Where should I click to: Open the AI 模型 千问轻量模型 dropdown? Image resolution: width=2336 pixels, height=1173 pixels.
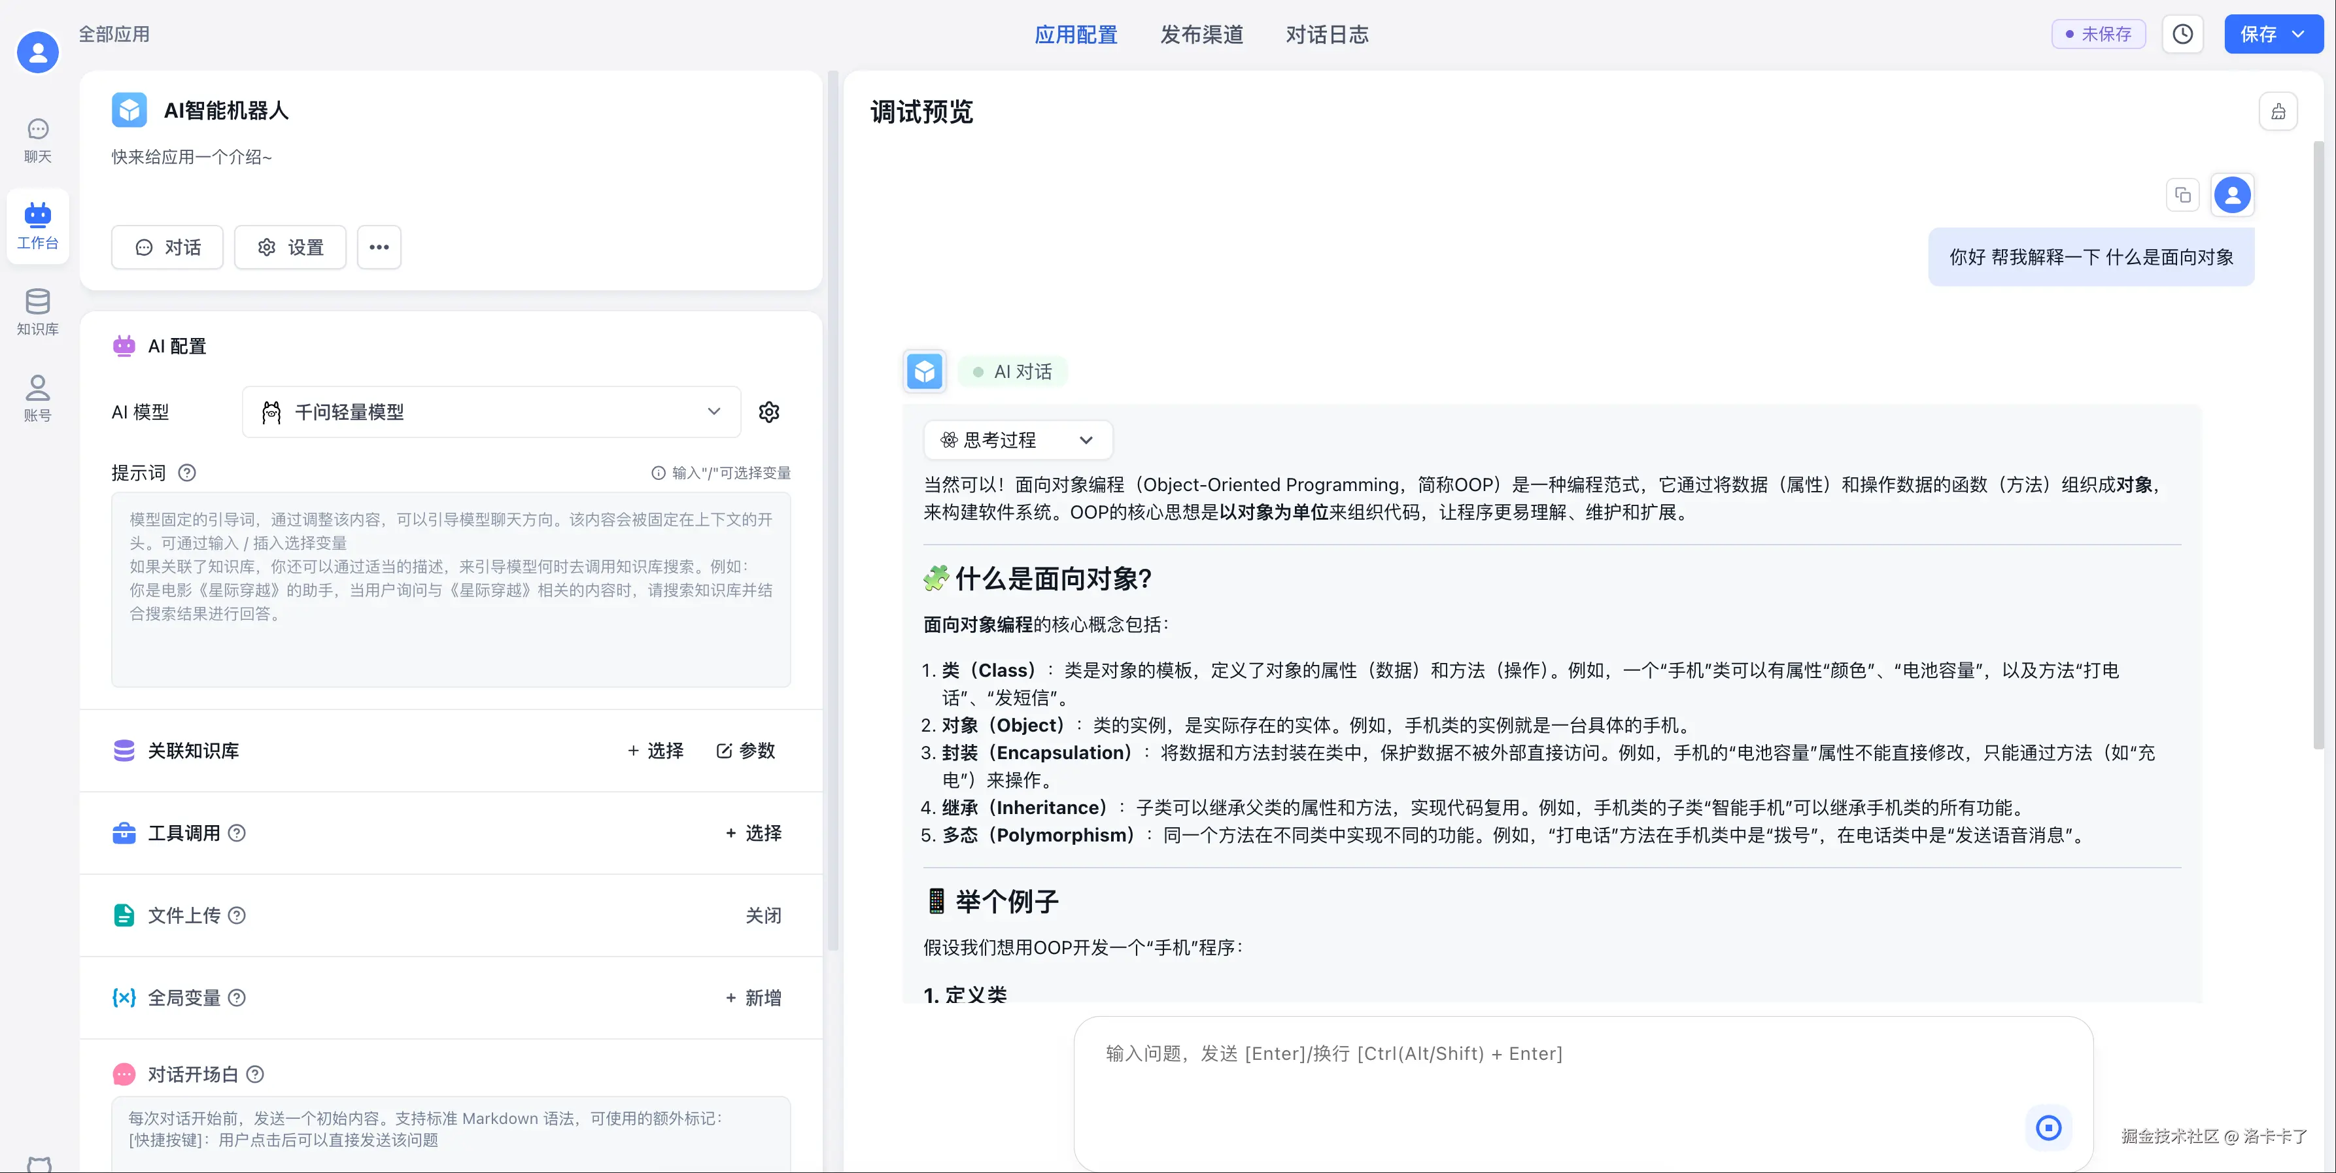tap(490, 413)
